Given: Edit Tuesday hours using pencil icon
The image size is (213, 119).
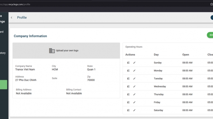Looking at the screenshot, I should [x=134, y=79].
